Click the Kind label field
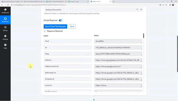 (68, 41)
